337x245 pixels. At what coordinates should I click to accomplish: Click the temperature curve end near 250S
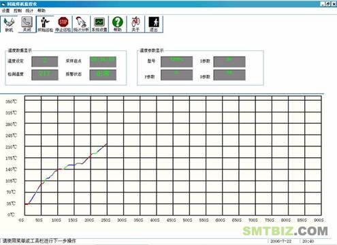coord(107,144)
